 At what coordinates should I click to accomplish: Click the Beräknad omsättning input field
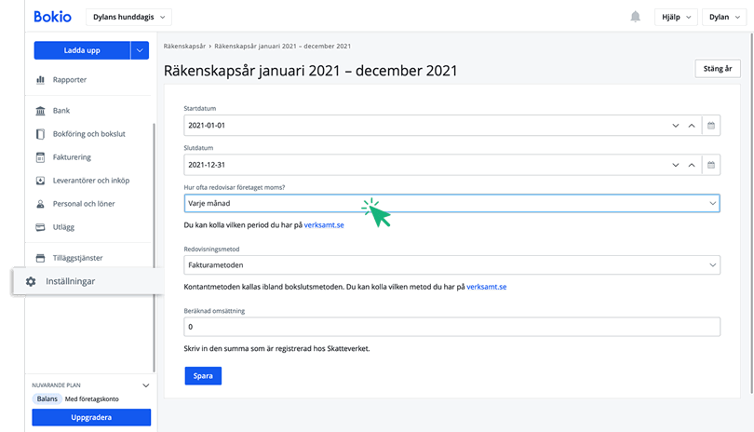(451, 327)
